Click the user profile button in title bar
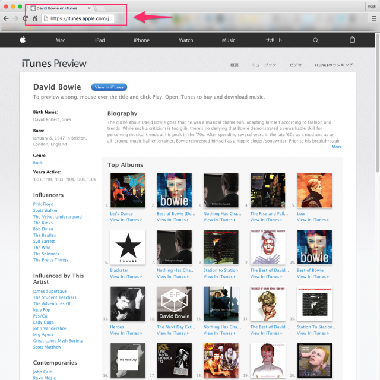 pos(372,7)
